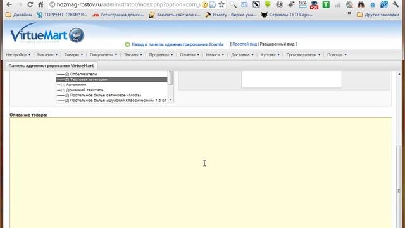
Task: Click the bug extension icon
Action: point(291,4)
